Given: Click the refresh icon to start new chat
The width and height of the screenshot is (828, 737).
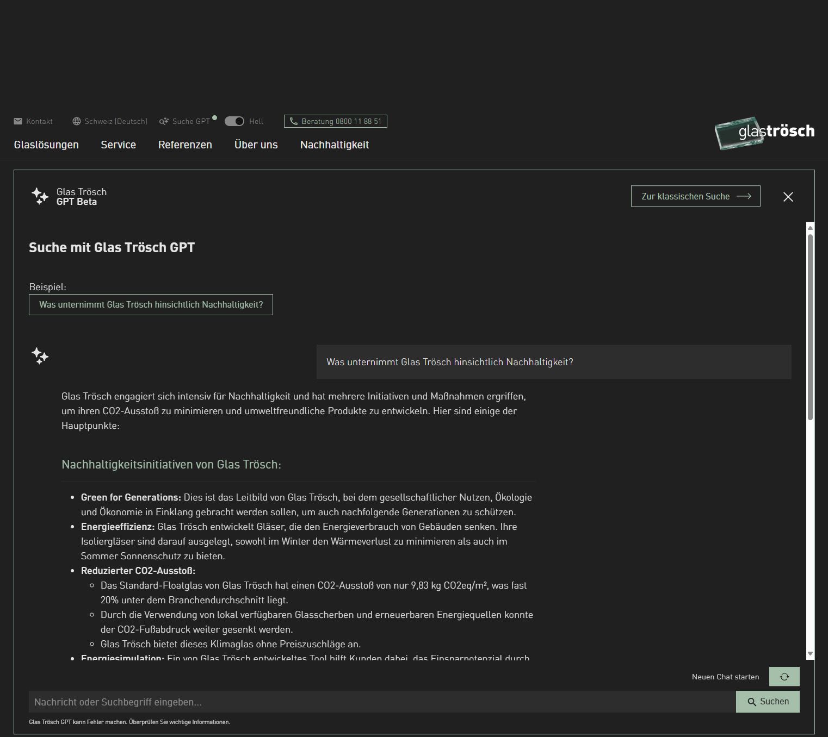Looking at the screenshot, I should (x=784, y=677).
